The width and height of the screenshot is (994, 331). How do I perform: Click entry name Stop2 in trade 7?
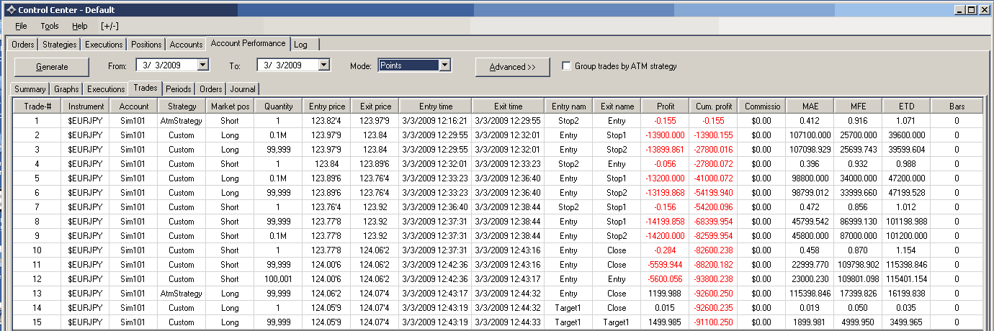(568, 207)
